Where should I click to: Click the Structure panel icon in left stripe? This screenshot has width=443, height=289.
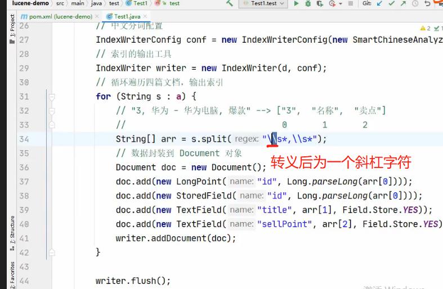(12, 249)
